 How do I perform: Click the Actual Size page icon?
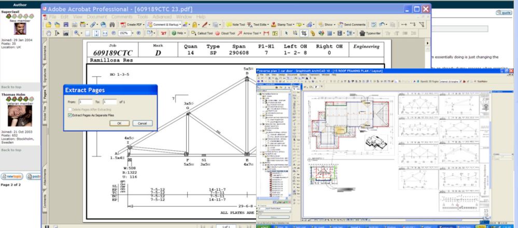pos(87,33)
